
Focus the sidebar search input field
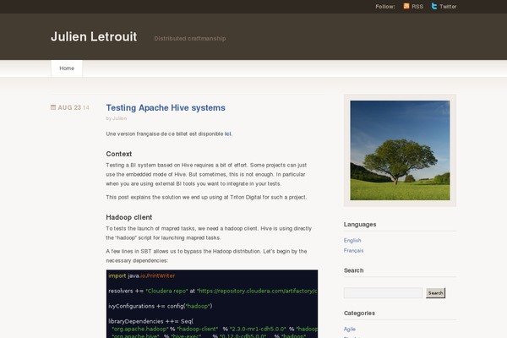383,292
